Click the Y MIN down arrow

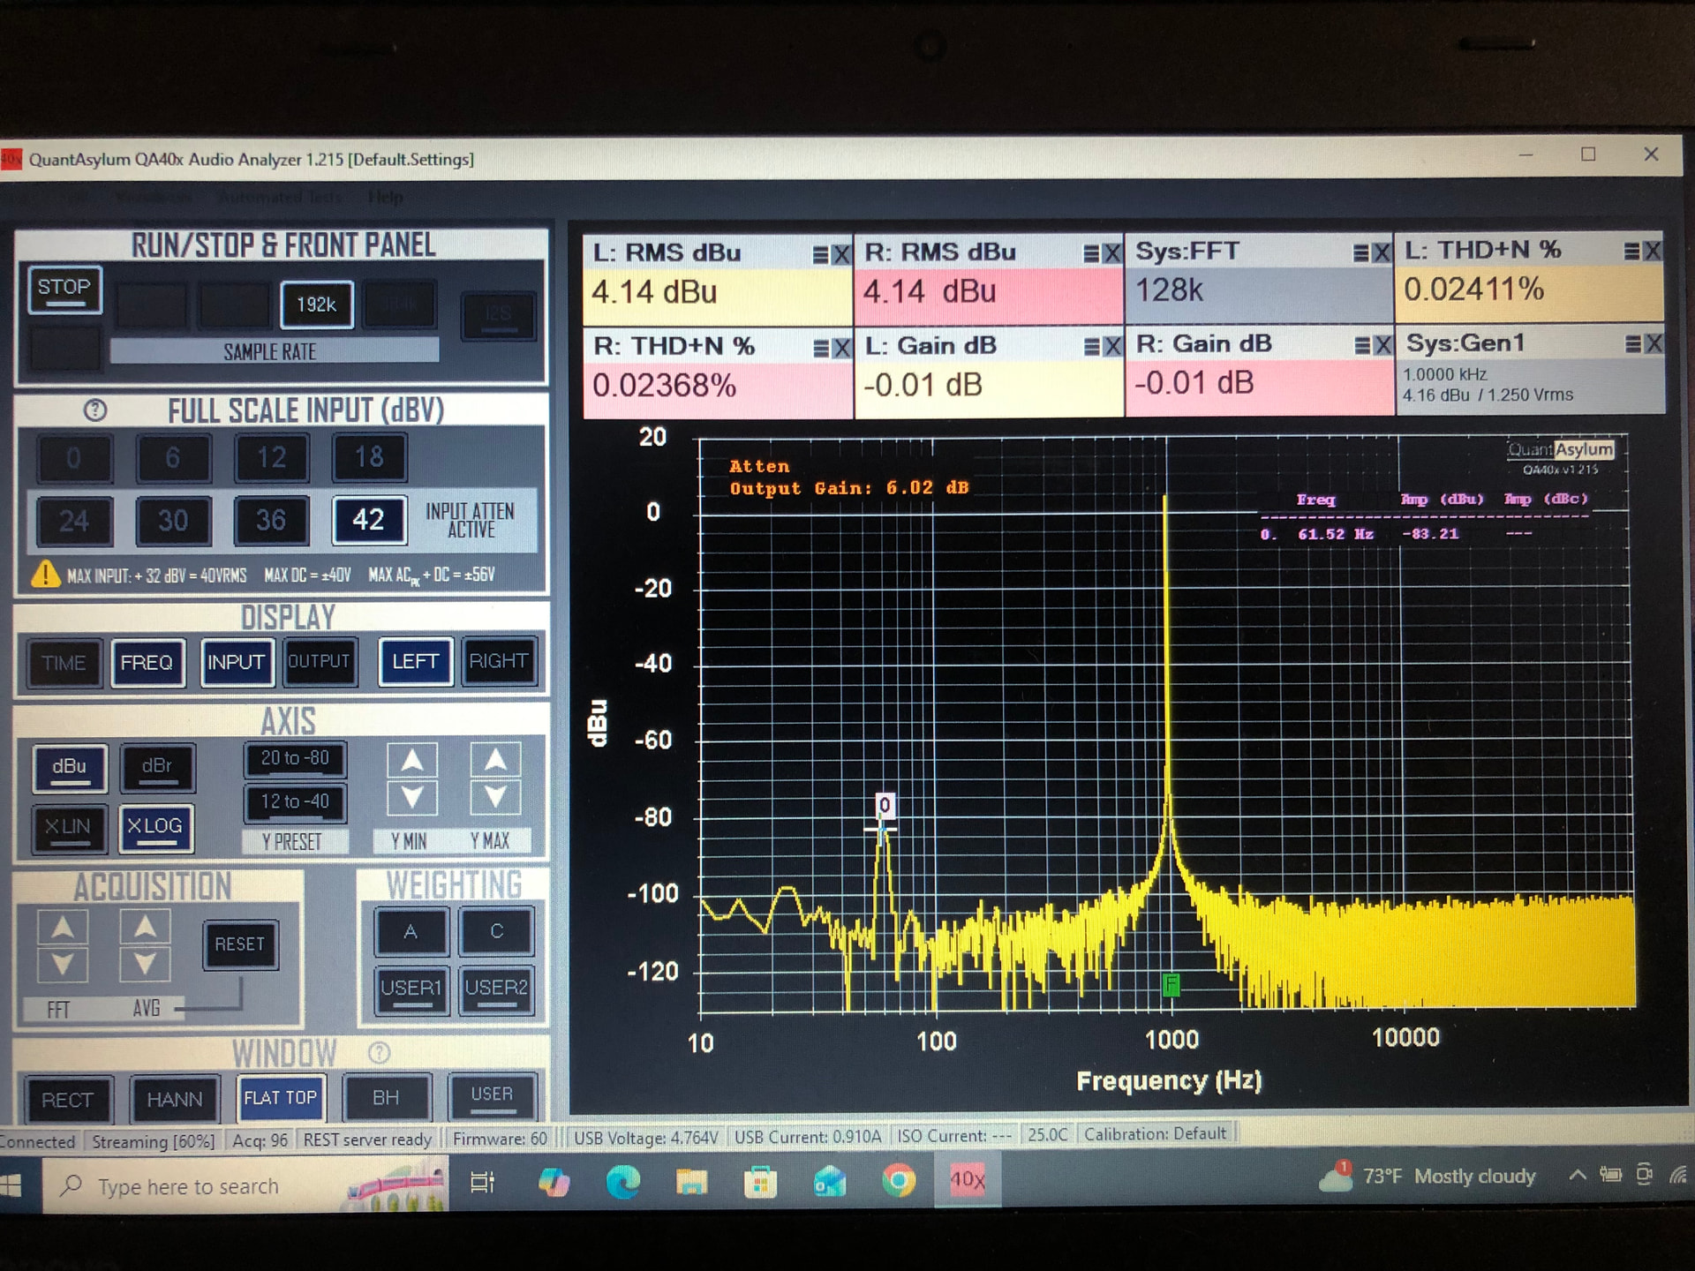pos(412,799)
